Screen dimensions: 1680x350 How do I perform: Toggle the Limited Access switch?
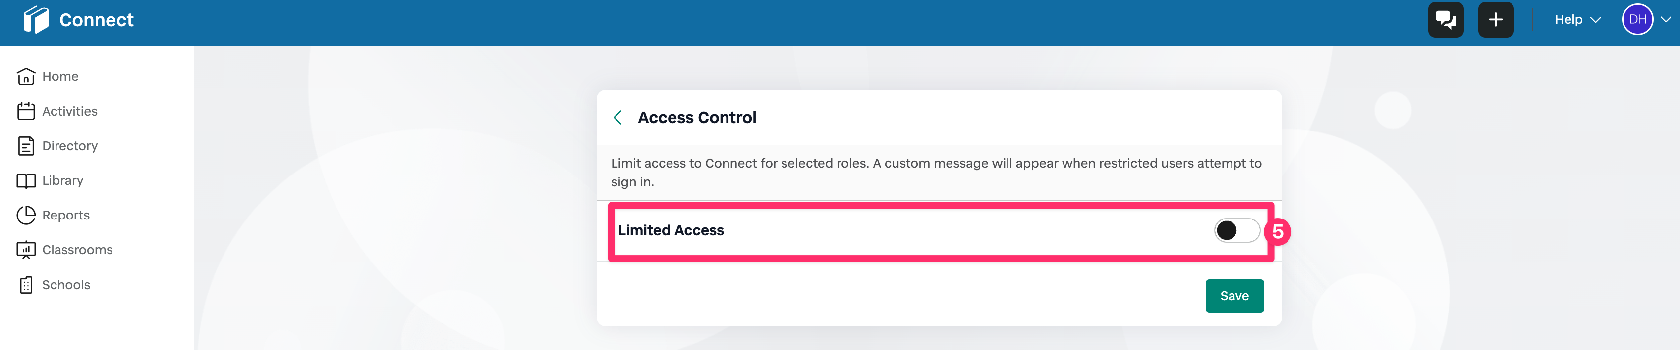pyautogui.click(x=1236, y=230)
